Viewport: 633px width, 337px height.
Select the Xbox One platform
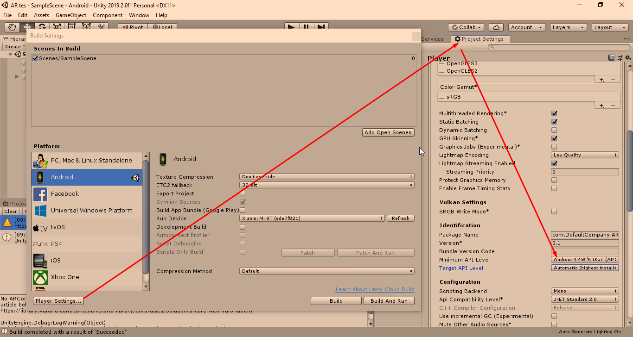(x=87, y=277)
